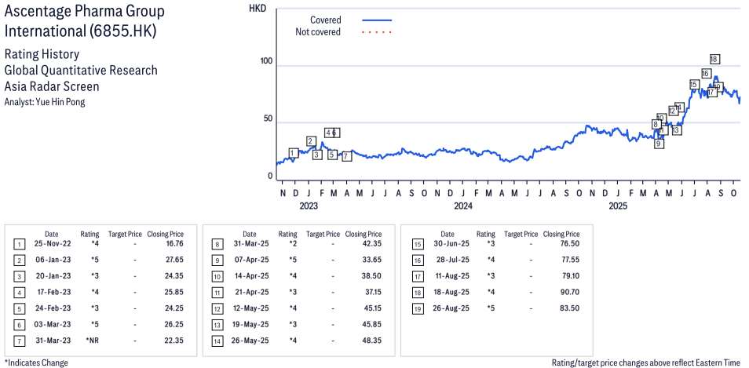Click the number 7 box in the rating table
The height and width of the screenshot is (368, 749).
pyautogui.click(x=20, y=340)
